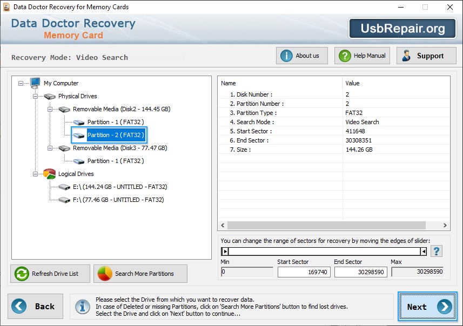Click the 'Disk Number' row
463x326 pixels.
click(x=334, y=94)
